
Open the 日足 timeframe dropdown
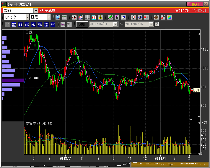(x=45, y=17)
